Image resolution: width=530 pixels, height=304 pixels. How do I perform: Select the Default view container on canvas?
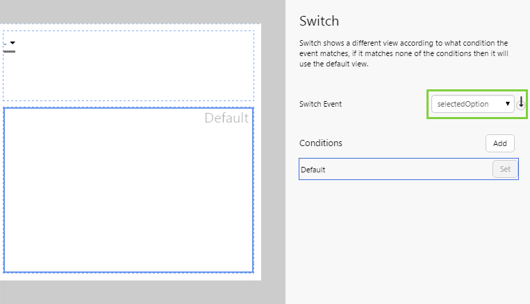tap(129, 190)
